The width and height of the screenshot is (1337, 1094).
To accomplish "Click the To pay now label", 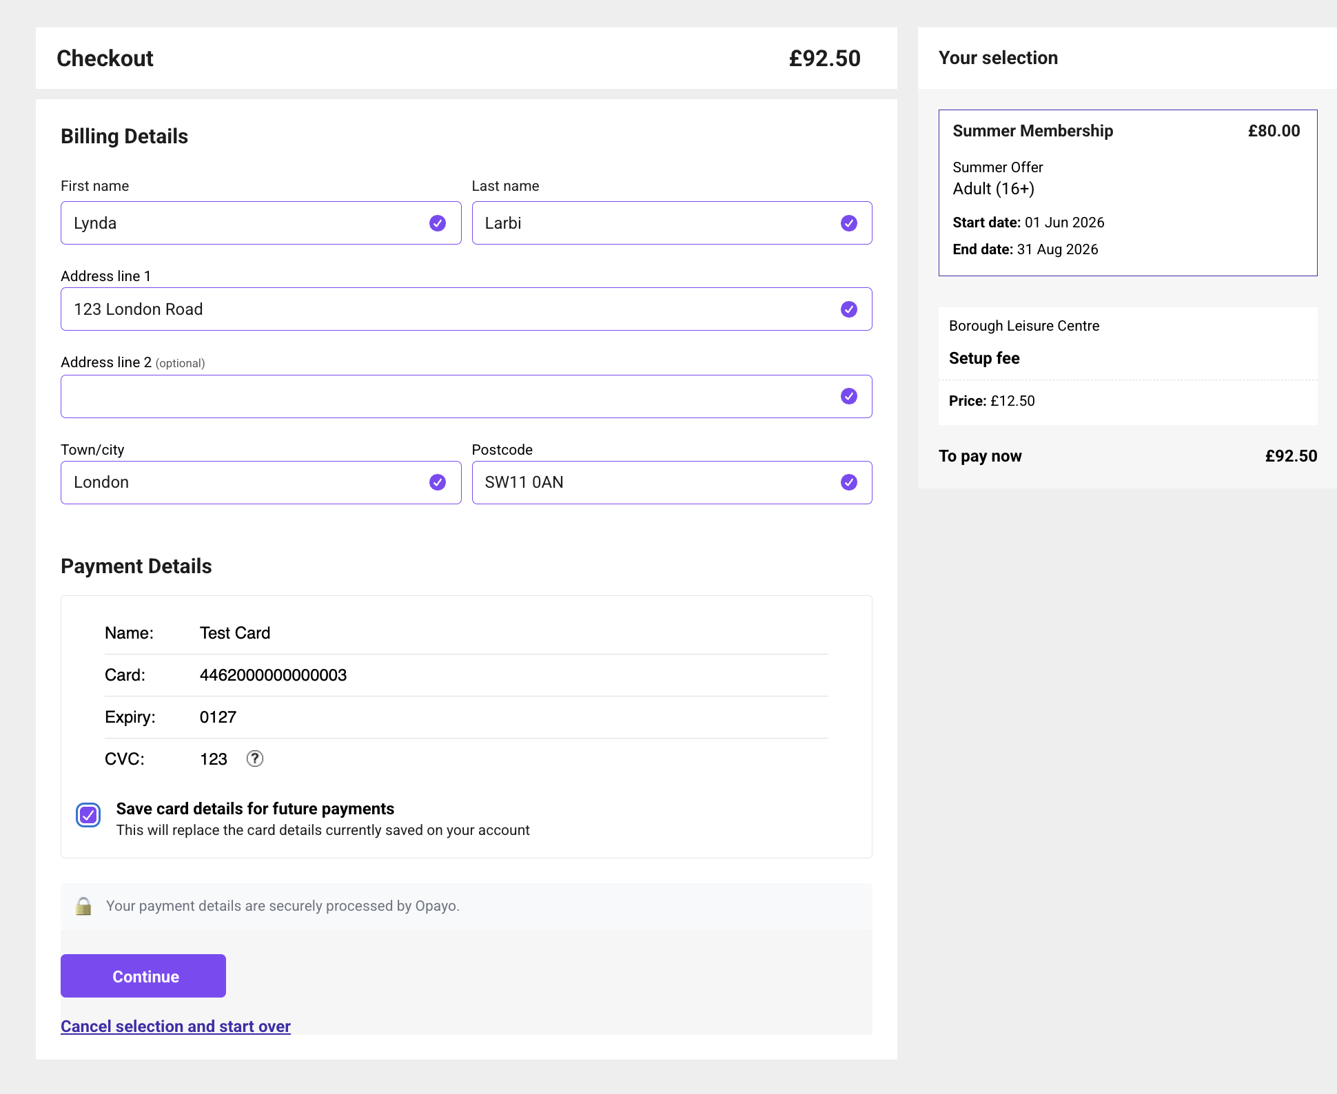I will (980, 456).
